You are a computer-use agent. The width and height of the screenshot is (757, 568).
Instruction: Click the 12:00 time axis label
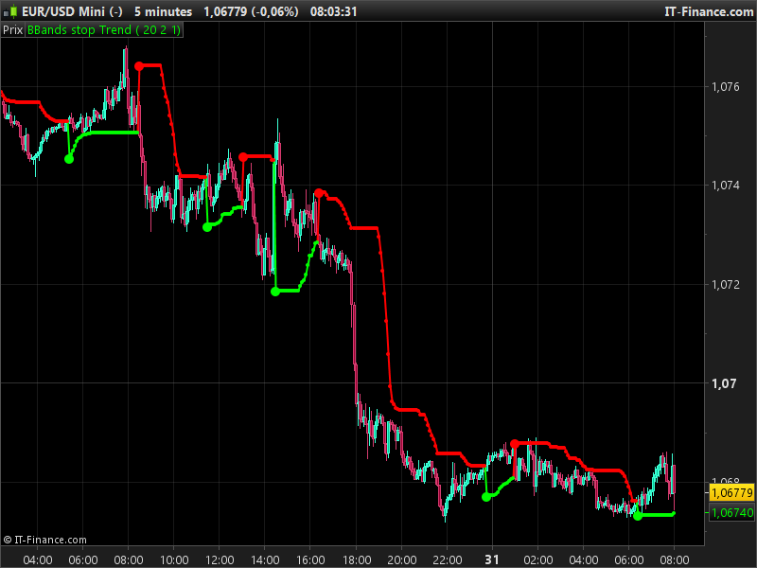click(220, 559)
